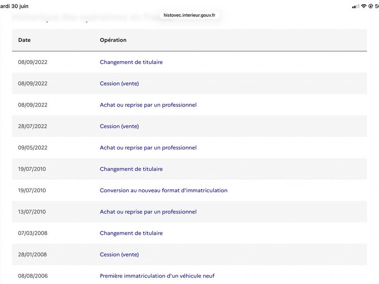Open Changement de titulaire dated 07/03/2008
This screenshot has height=284, width=379.
click(x=131, y=233)
